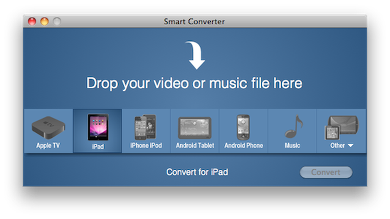This screenshot has height=219, width=390.
Task: Click the Convert button
Action: [x=326, y=172]
